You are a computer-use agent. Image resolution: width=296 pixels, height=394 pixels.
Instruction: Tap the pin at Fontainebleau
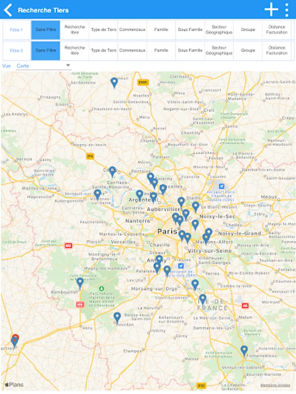[x=244, y=351]
